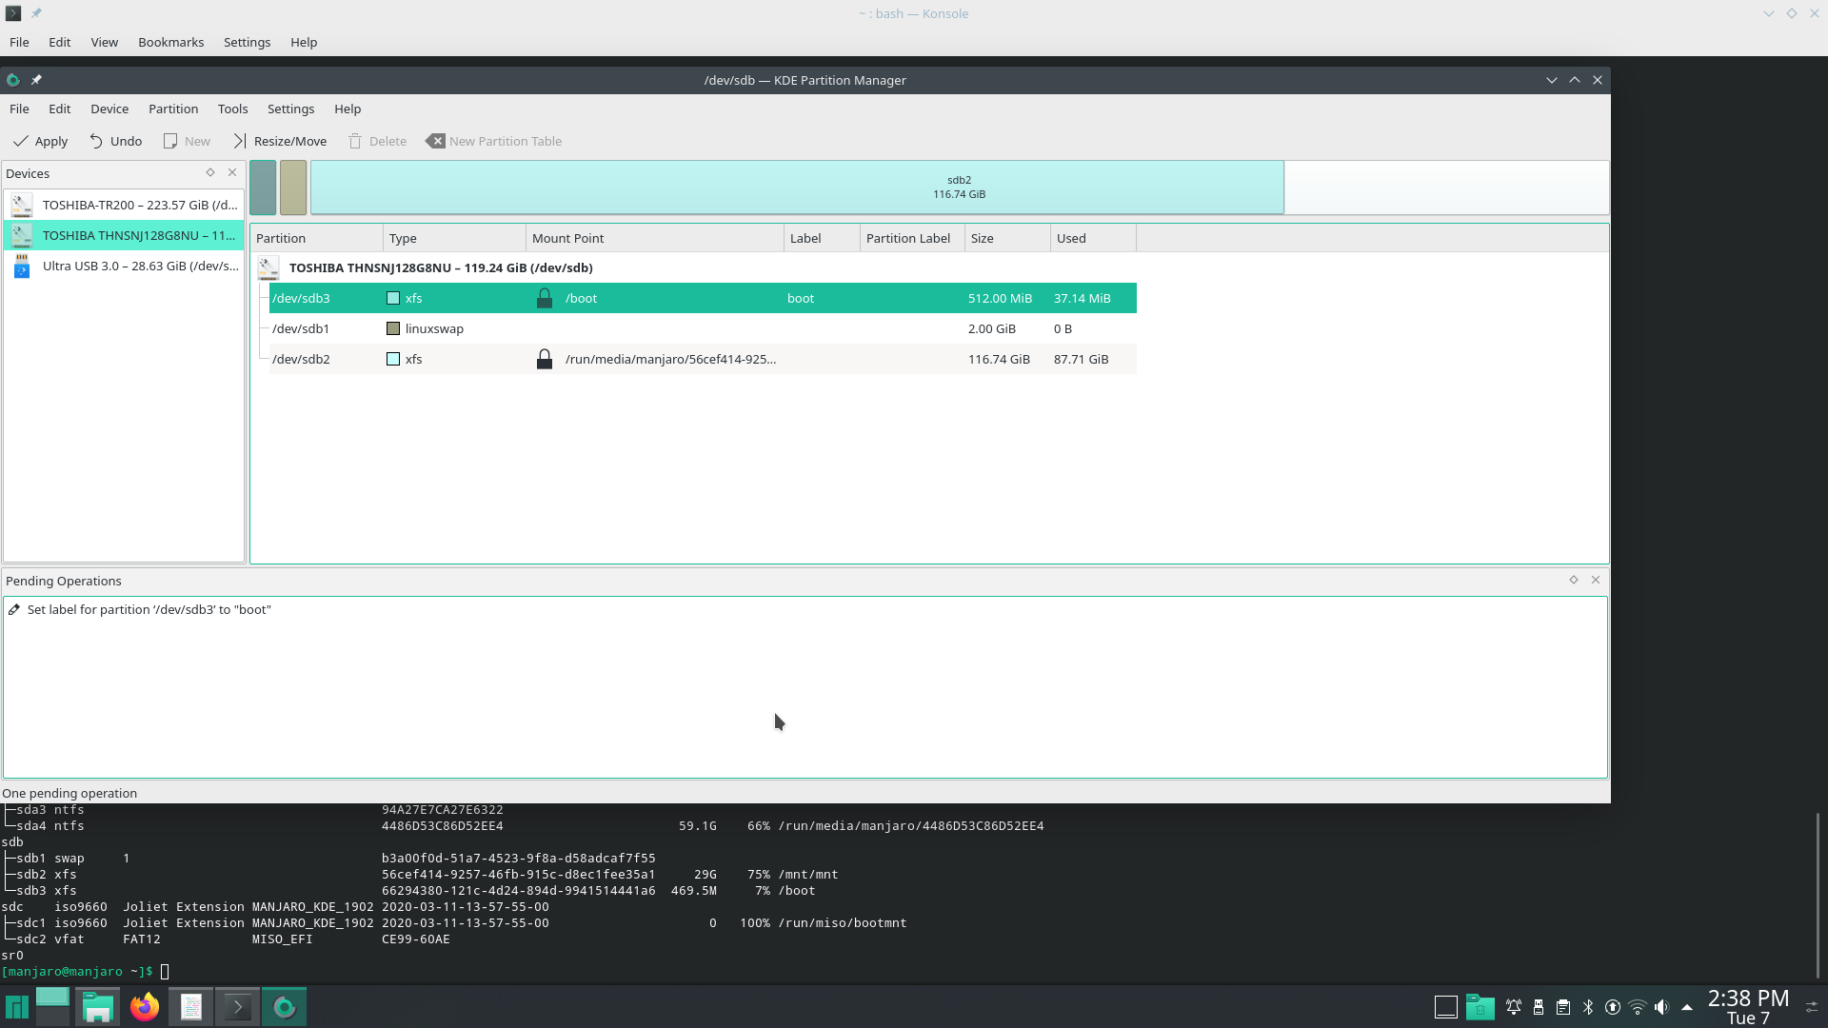Open clipboard tray icon
This screenshot has height=1028, width=1828.
click(1563, 1007)
